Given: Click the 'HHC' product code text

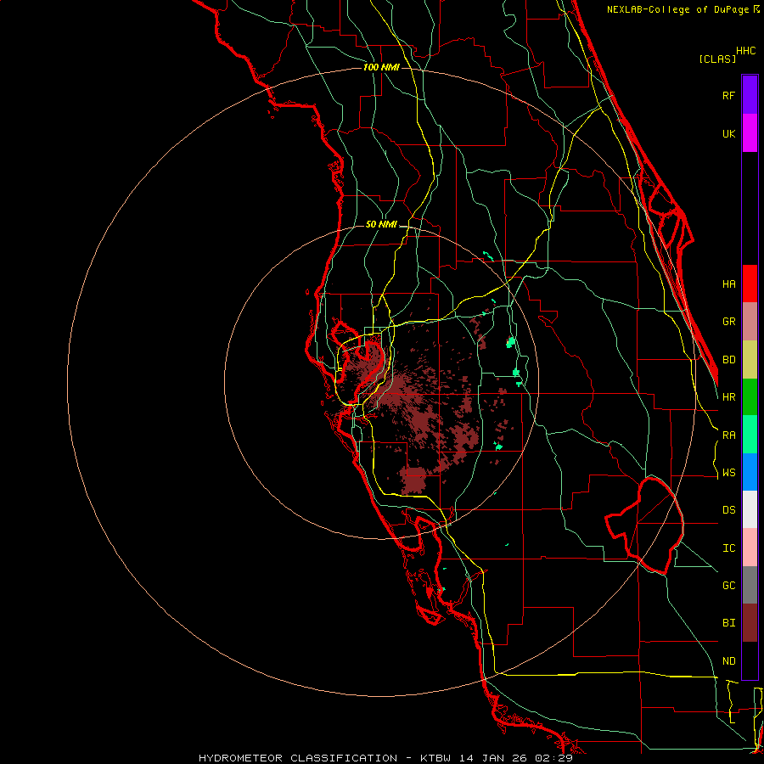Looking at the screenshot, I should click(x=746, y=51).
